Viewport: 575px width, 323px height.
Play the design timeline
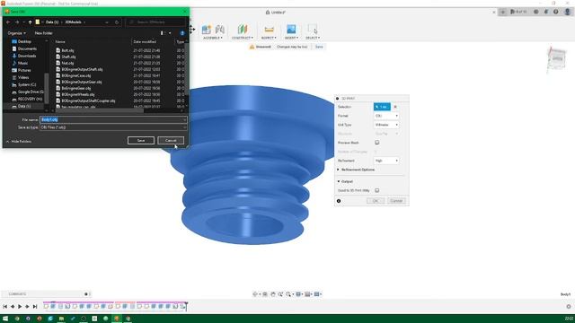(20, 307)
